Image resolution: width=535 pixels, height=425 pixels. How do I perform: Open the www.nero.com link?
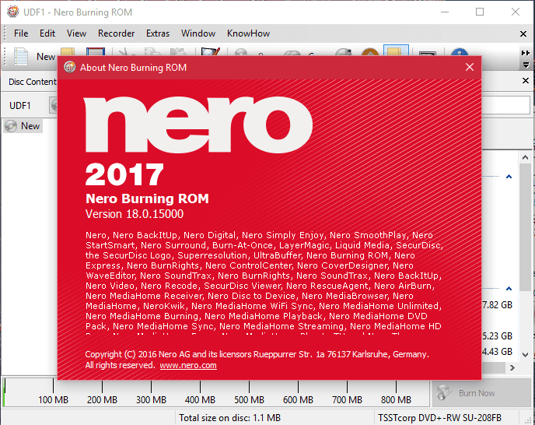point(188,365)
